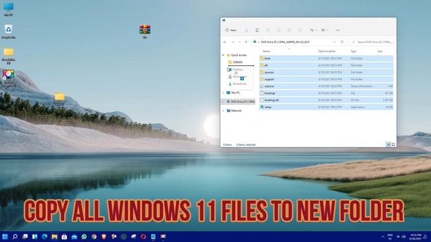Open Widgets from taskbar
The width and height of the screenshot is (431, 242).
[x=34, y=237]
